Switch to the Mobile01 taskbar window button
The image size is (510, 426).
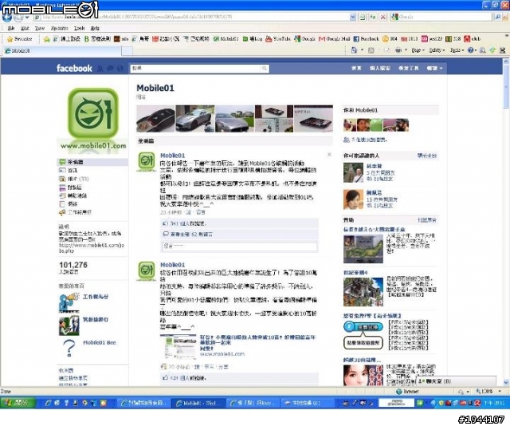click(x=198, y=403)
